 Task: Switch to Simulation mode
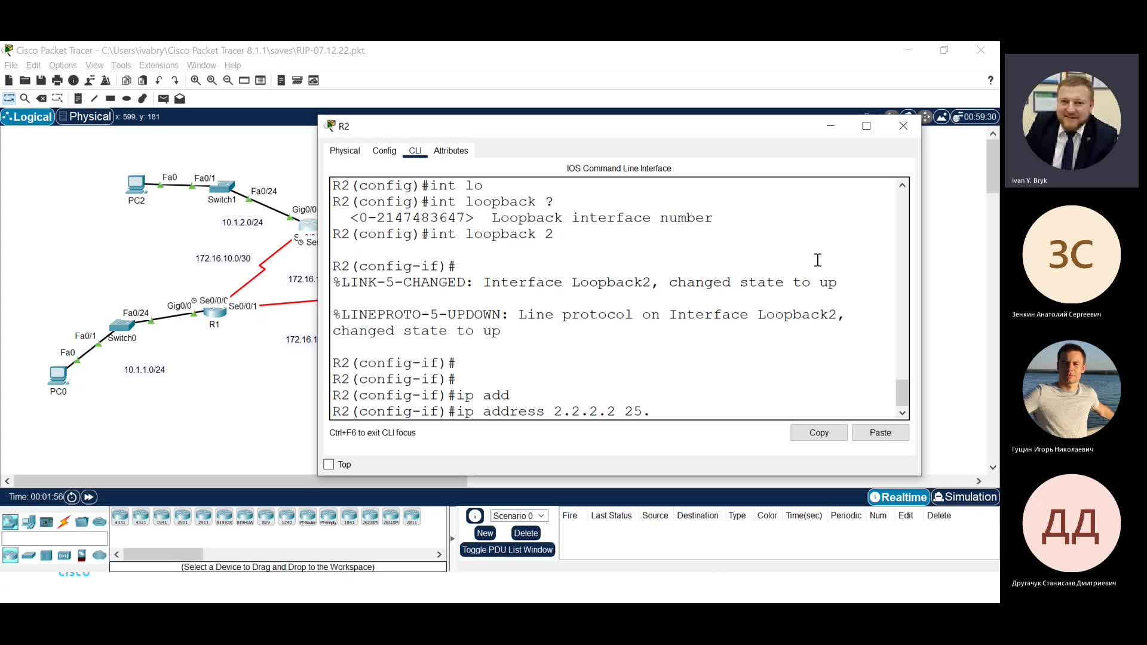[965, 497]
